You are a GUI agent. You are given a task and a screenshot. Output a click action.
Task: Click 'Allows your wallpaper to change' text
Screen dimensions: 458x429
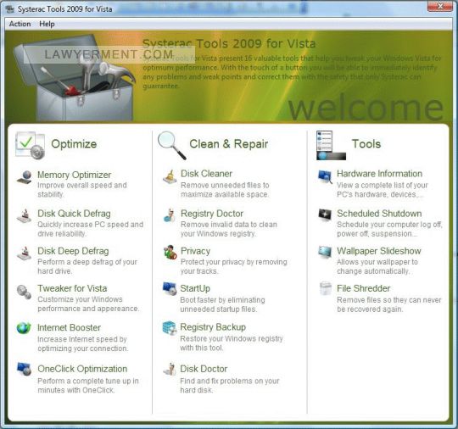point(377,266)
